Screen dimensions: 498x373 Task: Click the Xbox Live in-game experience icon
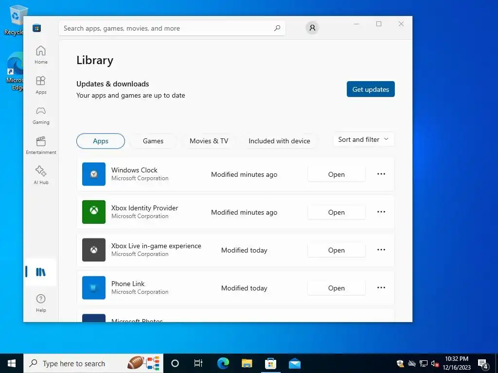point(94,250)
